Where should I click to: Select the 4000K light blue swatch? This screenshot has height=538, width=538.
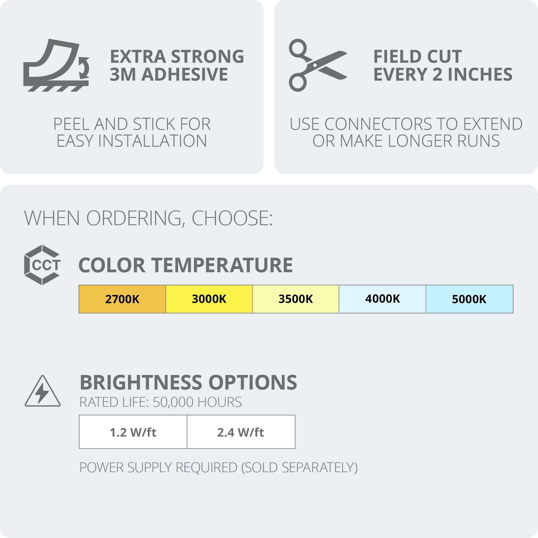point(382,299)
